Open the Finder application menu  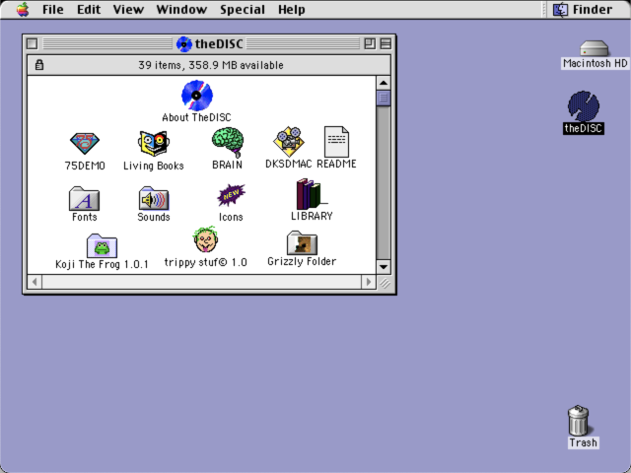click(583, 9)
